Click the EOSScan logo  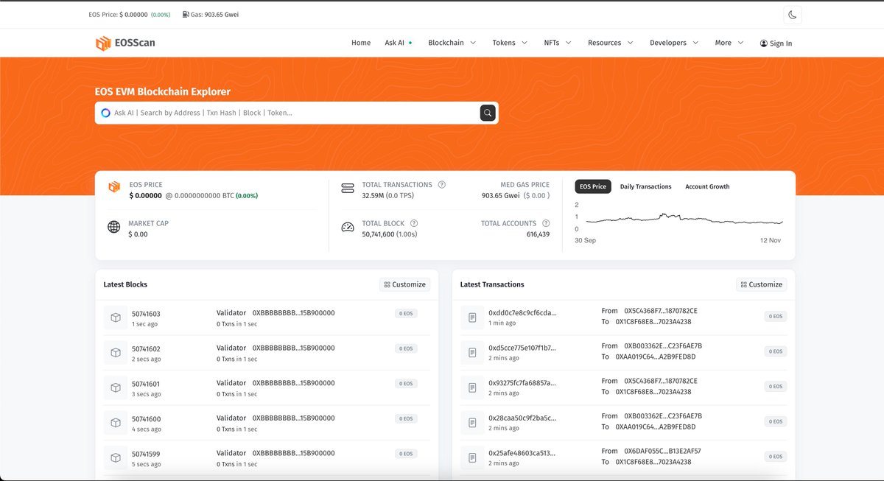125,43
